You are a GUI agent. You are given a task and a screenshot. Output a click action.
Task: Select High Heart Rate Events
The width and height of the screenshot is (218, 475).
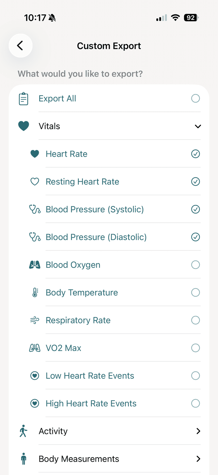click(x=196, y=403)
